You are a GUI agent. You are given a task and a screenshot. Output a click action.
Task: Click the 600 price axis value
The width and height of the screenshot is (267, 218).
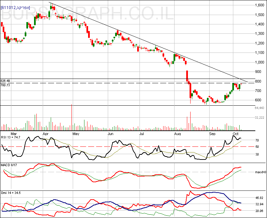pos(258,100)
